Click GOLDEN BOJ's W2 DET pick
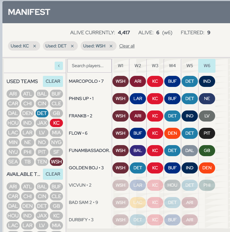230x232 pixels. (x=138, y=168)
